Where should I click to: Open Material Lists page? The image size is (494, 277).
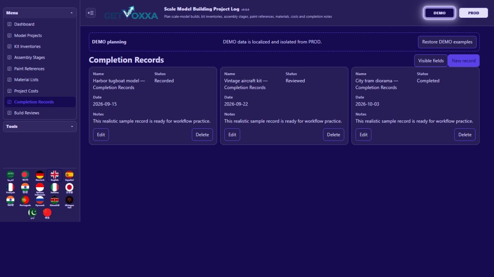(x=40, y=80)
